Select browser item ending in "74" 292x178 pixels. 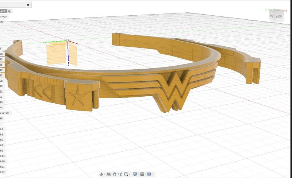(x=1, y=108)
